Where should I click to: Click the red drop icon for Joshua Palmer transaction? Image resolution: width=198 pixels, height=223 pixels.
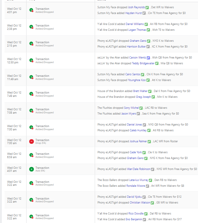[31, 141]
